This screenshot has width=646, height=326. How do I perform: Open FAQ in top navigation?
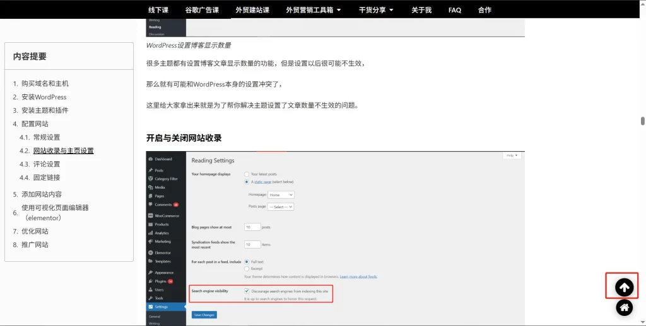[x=455, y=10]
